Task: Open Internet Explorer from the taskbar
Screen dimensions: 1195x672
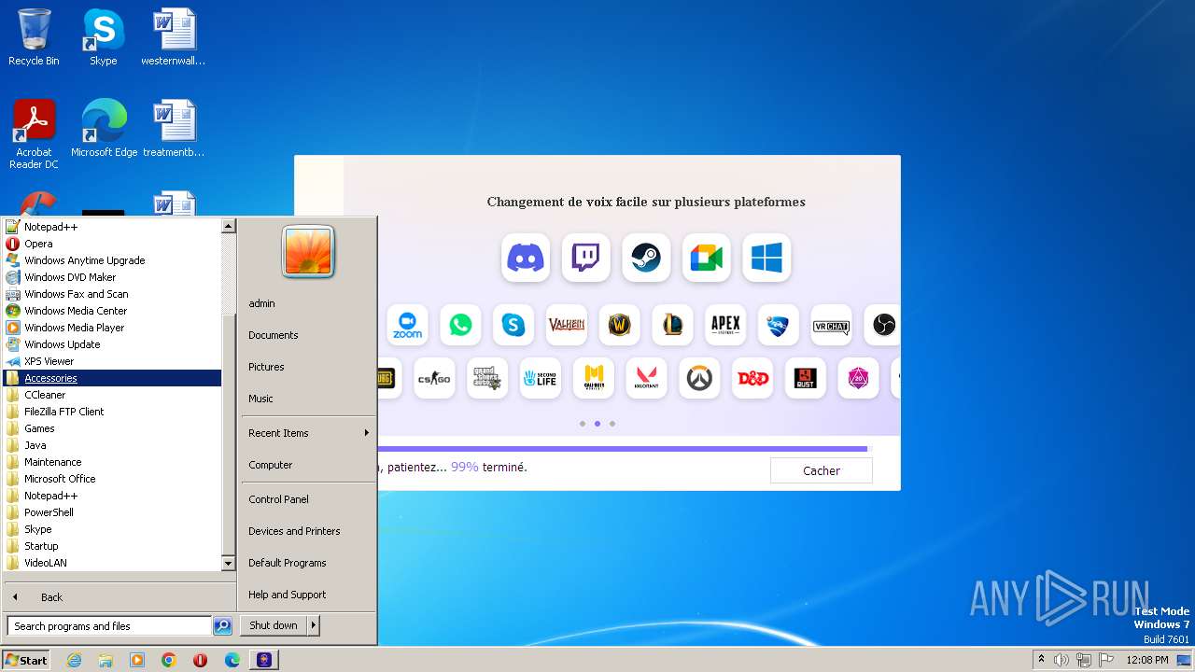Action: 74,660
